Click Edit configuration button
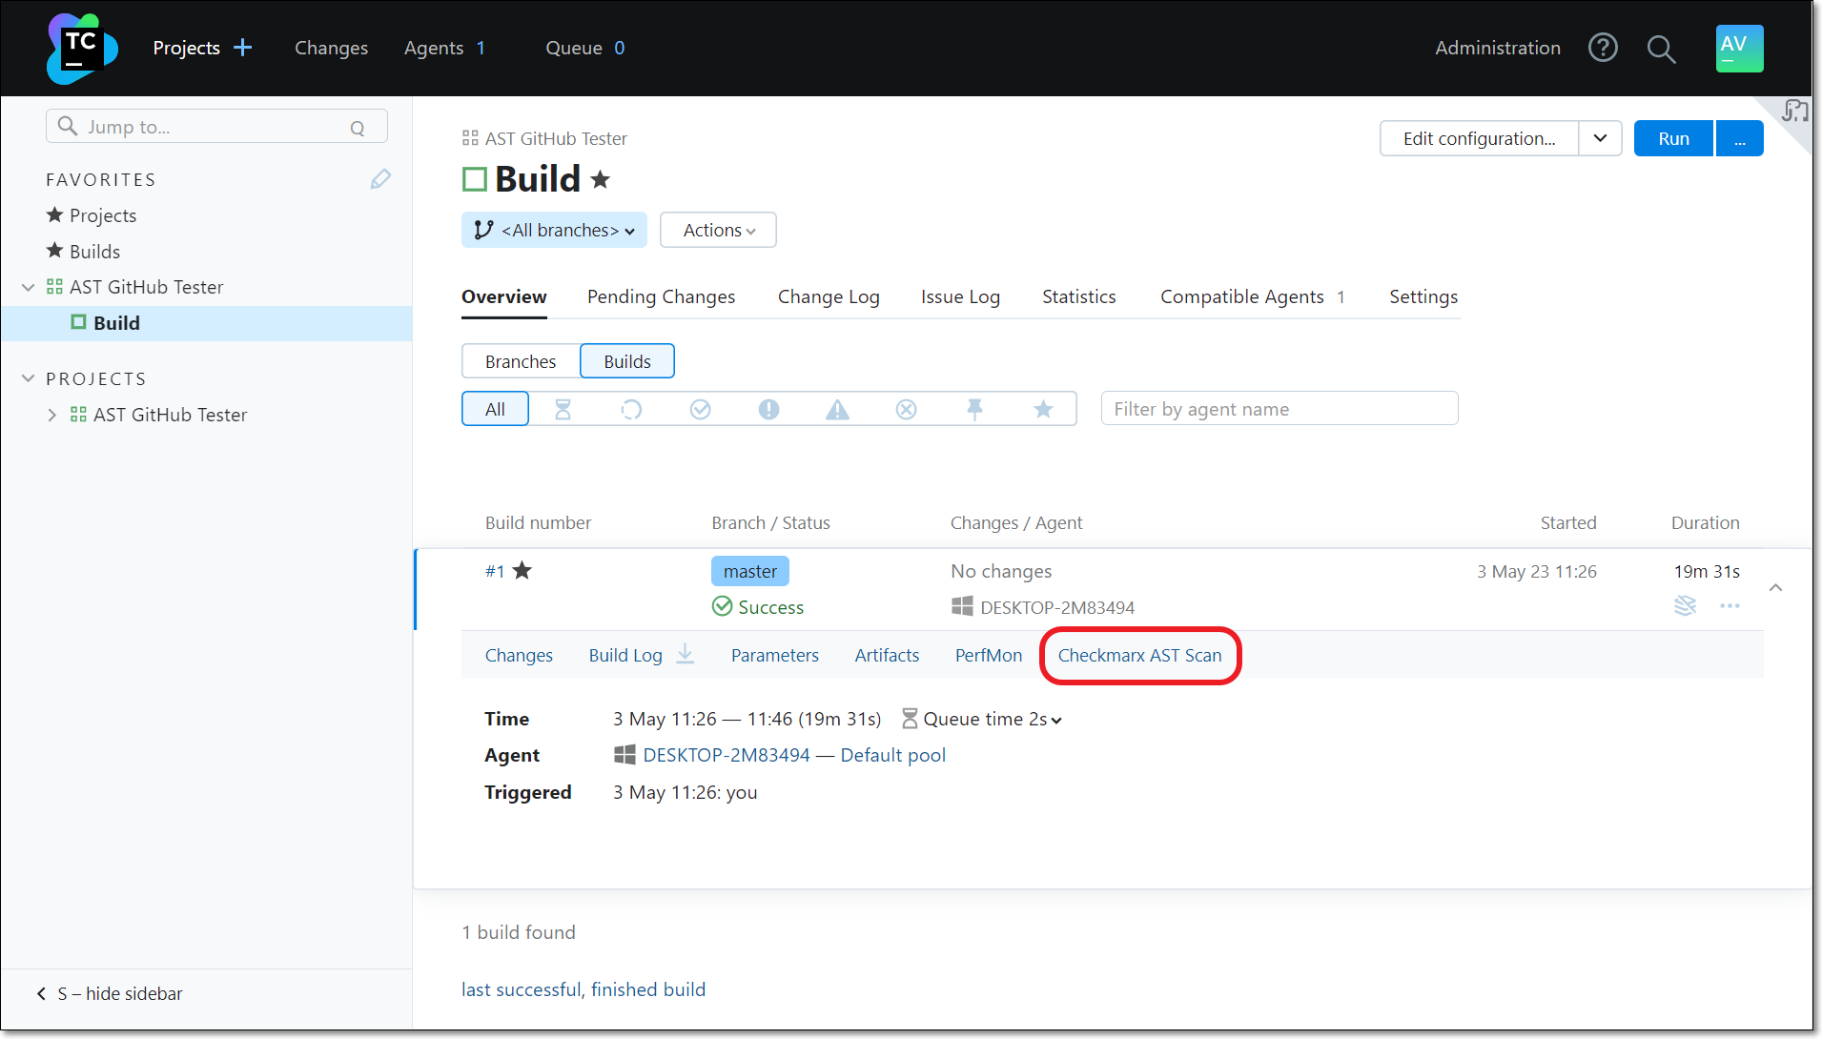 tap(1479, 138)
